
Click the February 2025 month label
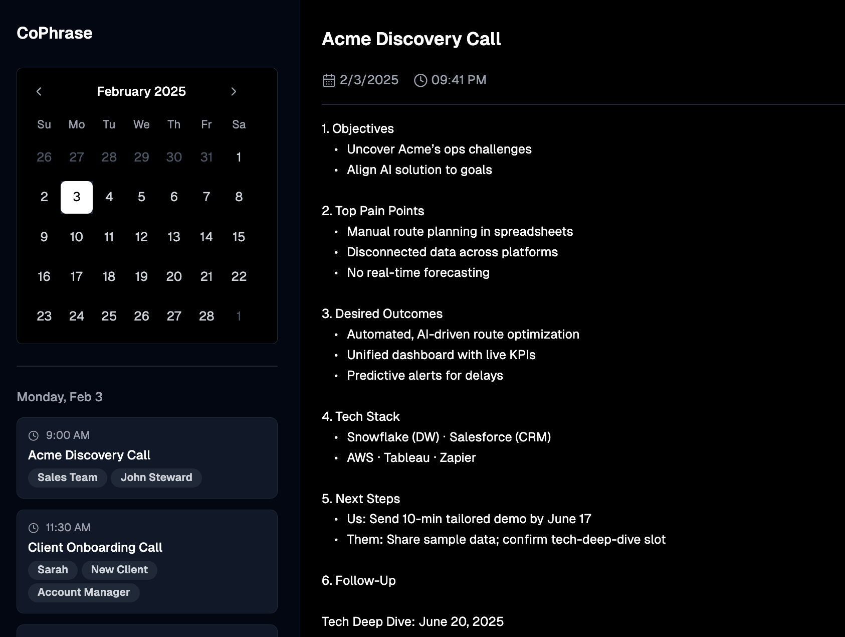coord(141,91)
